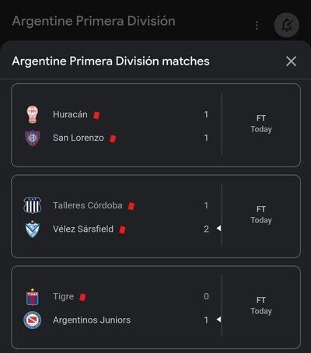Viewport: 311px width, 353px height.
Task: Click the Argentinos Juniors round crest
Action: 33,320
